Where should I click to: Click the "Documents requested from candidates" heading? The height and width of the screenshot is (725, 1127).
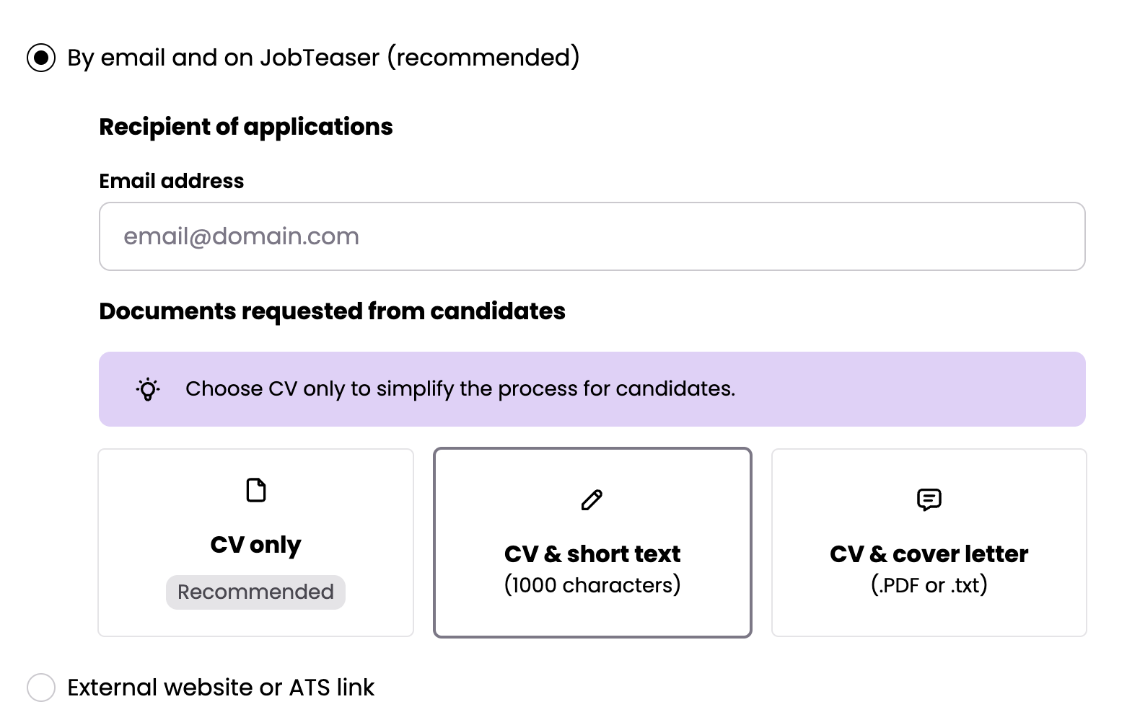pyautogui.click(x=332, y=311)
